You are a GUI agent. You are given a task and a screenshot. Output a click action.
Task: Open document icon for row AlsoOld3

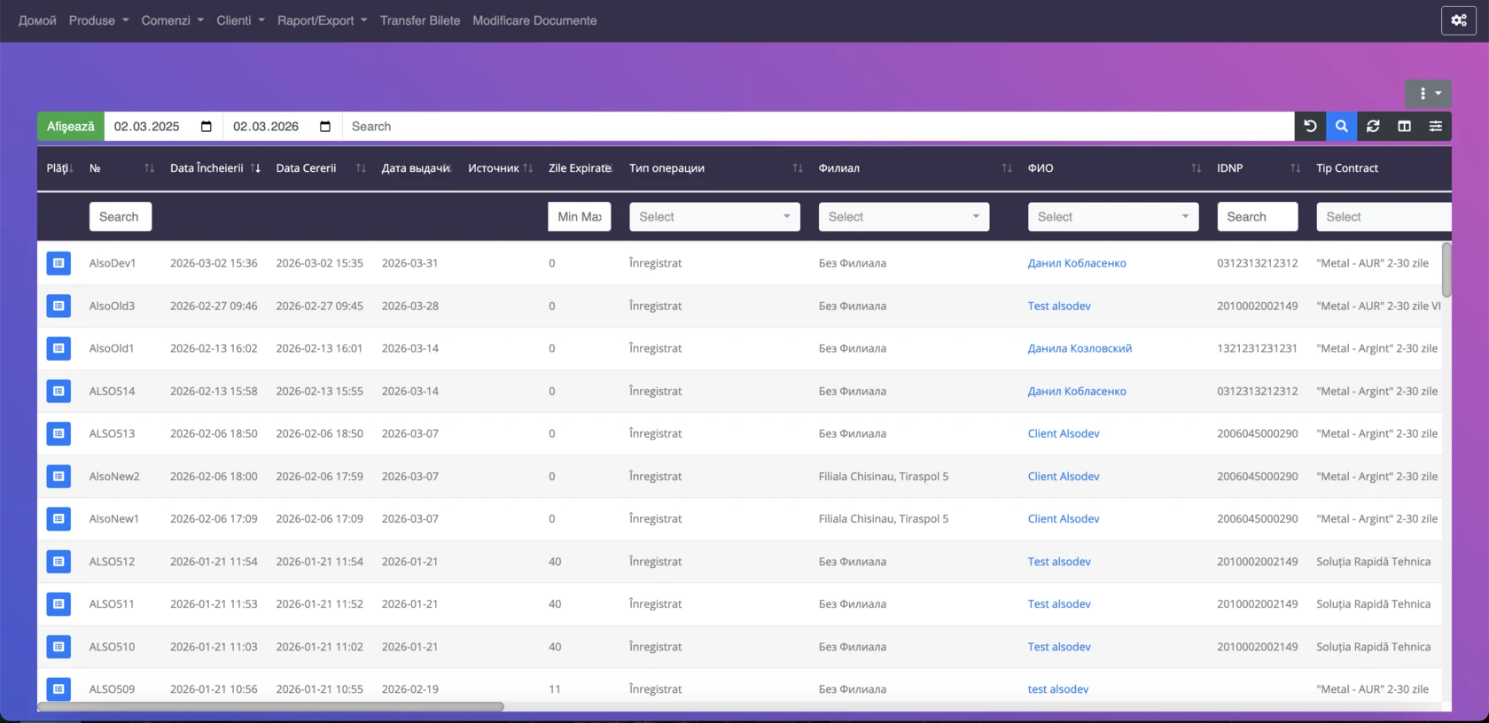point(58,306)
